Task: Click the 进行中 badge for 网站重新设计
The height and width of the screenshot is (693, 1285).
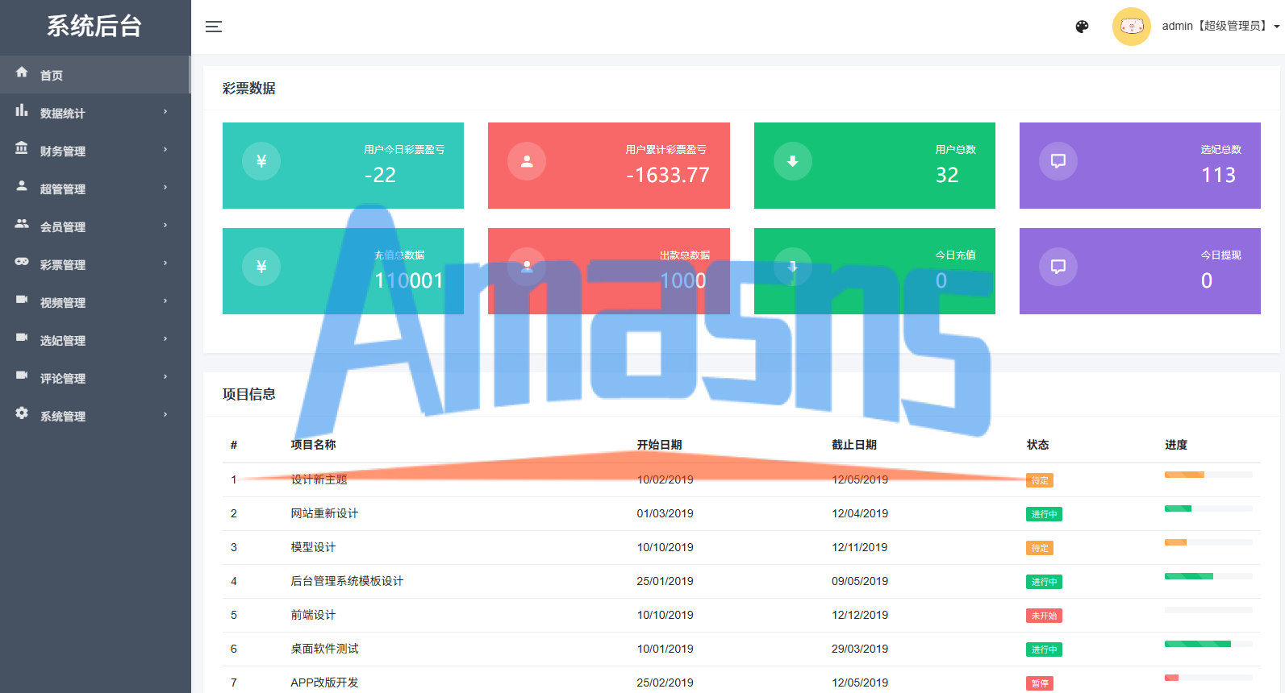Action: 1044,514
